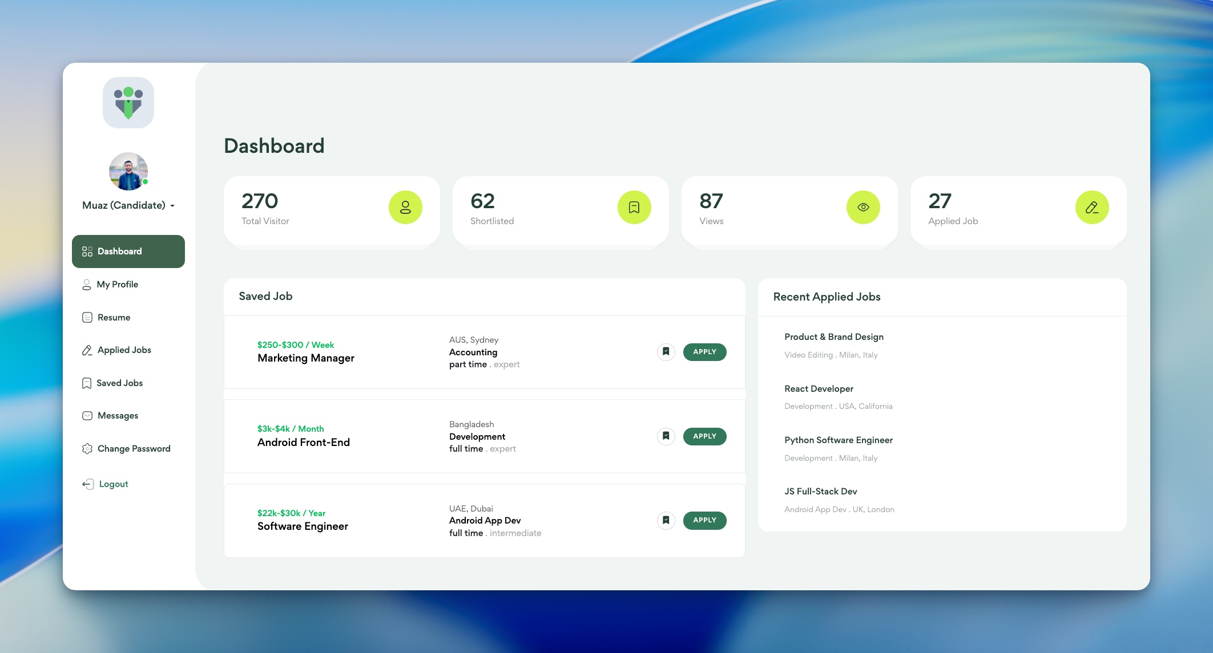Go to My Profile in sidebar
1213x653 pixels.
tap(117, 285)
